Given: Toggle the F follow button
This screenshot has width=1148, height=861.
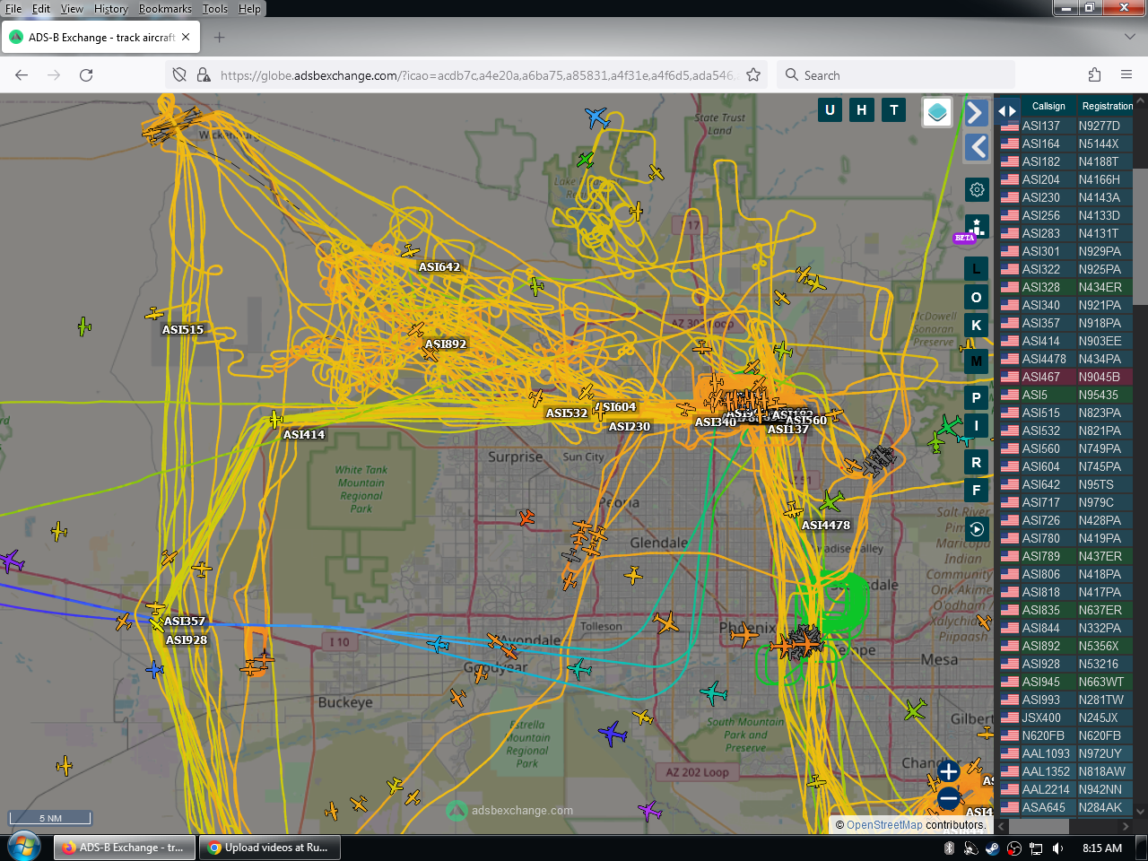Looking at the screenshot, I should point(977,491).
